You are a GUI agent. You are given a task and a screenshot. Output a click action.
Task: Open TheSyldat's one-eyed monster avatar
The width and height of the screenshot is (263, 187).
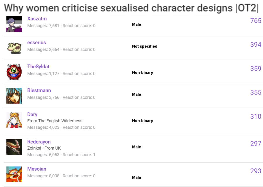[14, 72]
